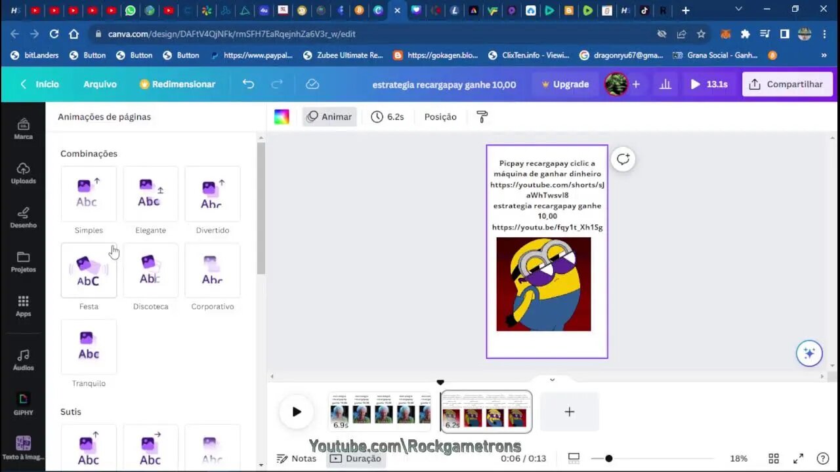Open the help question mark

click(822, 458)
